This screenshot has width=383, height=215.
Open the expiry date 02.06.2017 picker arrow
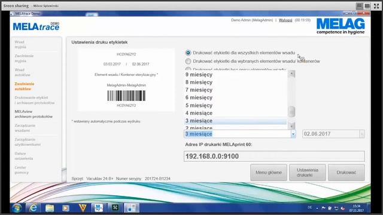coord(361,134)
